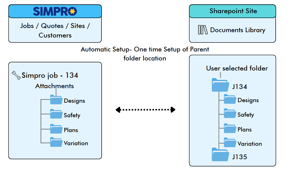The height and width of the screenshot is (169, 288).
Task: Click the "Variation" label under Simpro Attachments
Action: click(x=76, y=143)
